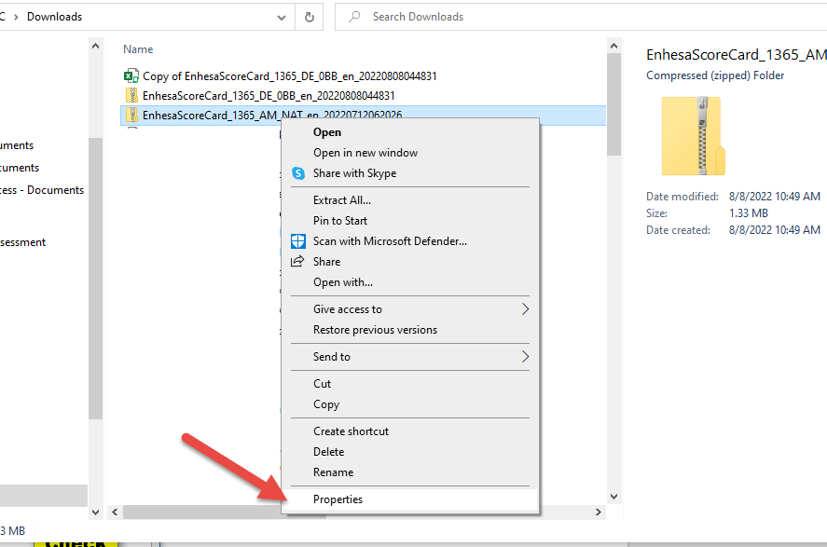
Task: Click the 1.33 MB size value
Action: coord(749,213)
